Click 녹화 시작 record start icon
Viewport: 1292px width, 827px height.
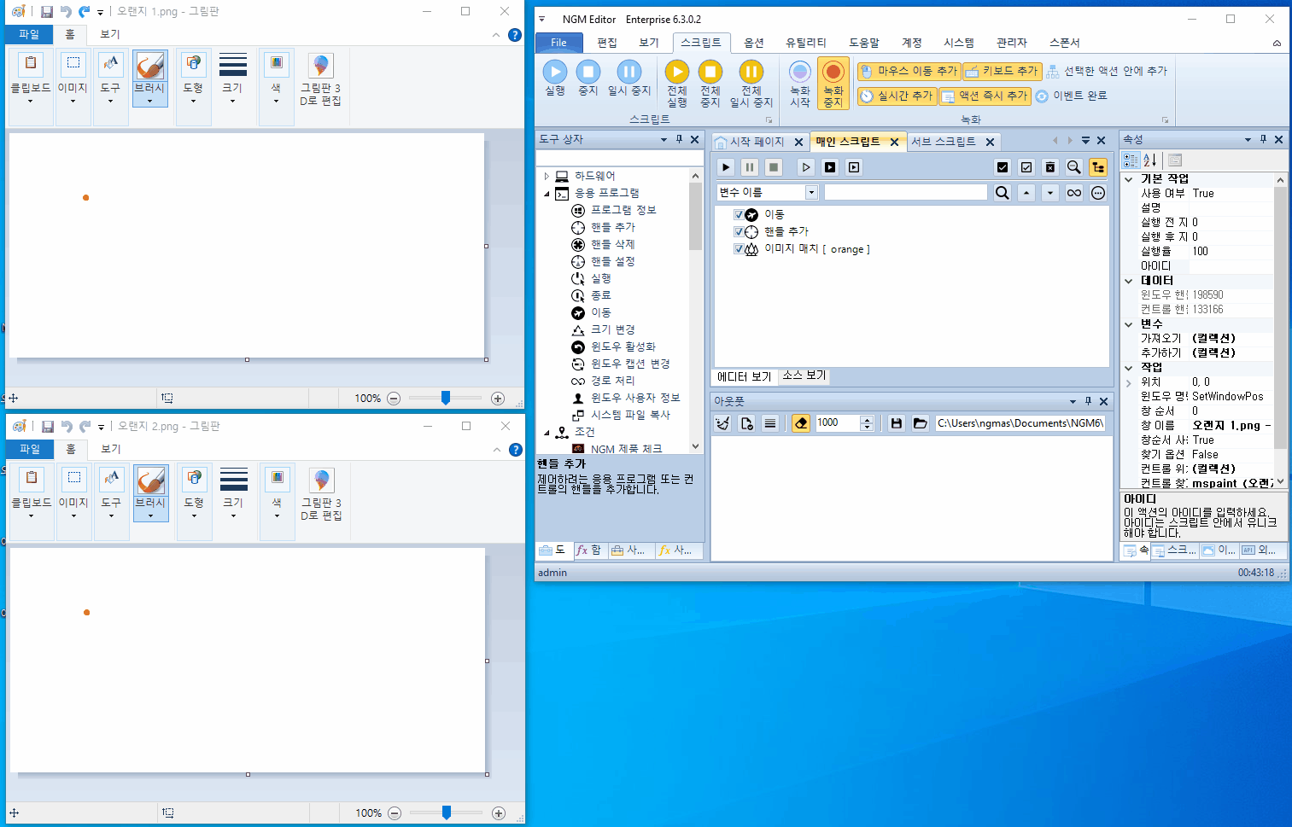[800, 84]
